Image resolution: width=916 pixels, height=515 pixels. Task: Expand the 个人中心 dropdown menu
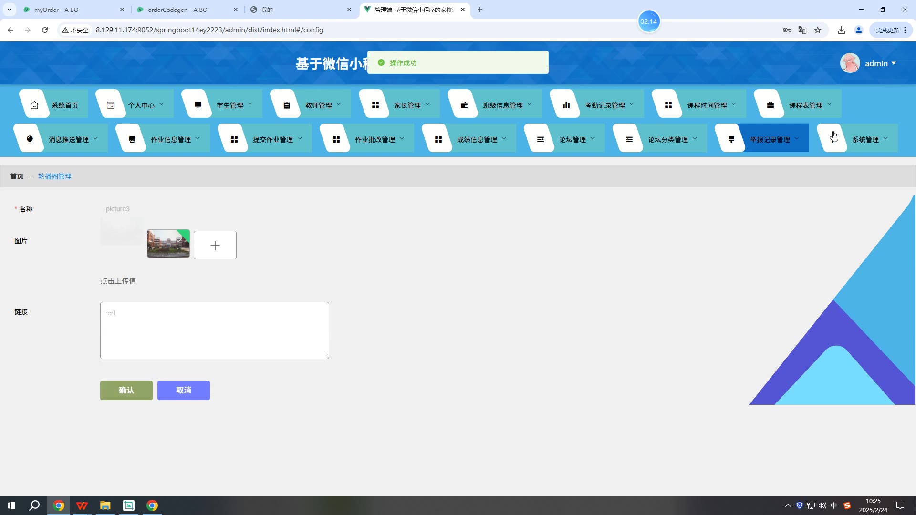tap(161, 104)
